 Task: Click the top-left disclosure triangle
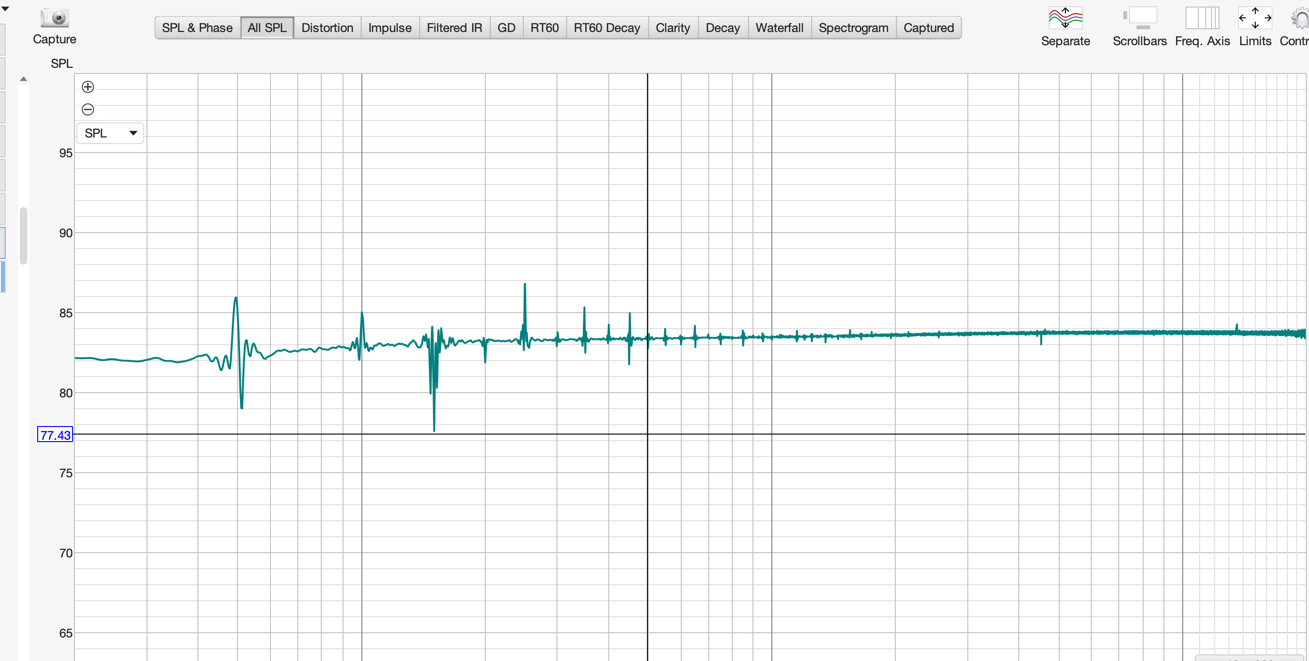(x=5, y=8)
